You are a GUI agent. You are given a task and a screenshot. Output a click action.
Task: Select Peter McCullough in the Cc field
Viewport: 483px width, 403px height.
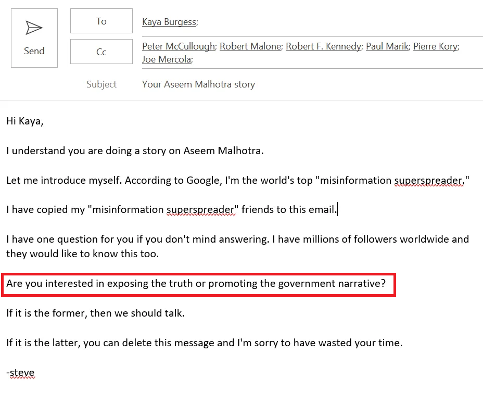[x=179, y=46]
